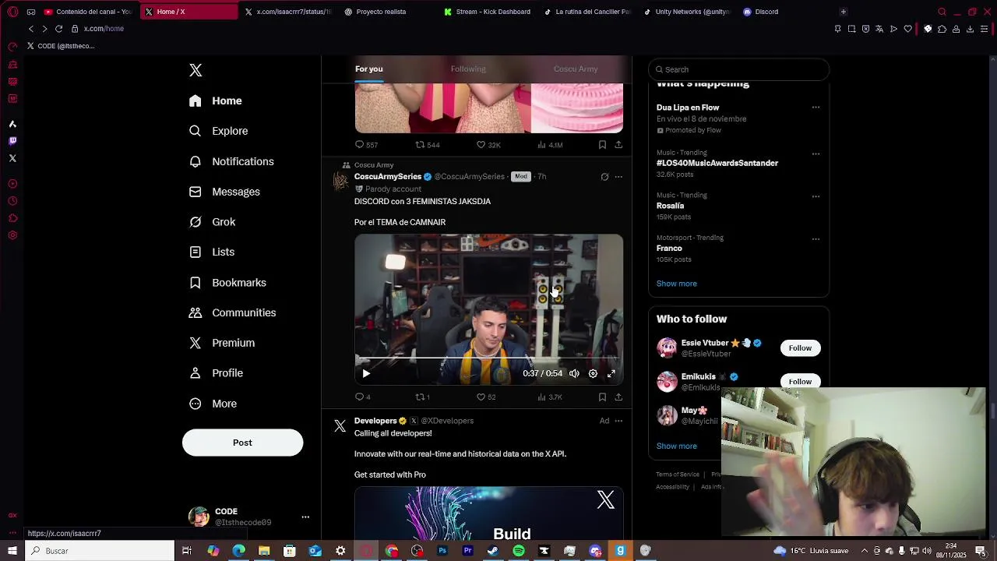Reload the page in browser toolbar
The height and width of the screenshot is (561, 997).
pos(58,29)
